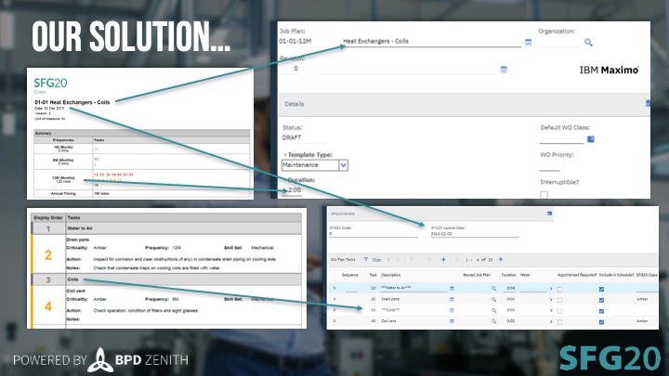Viewport: 669px width, 376px height.
Task: Click the SFG20 Code field
Action: tap(374, 234)
